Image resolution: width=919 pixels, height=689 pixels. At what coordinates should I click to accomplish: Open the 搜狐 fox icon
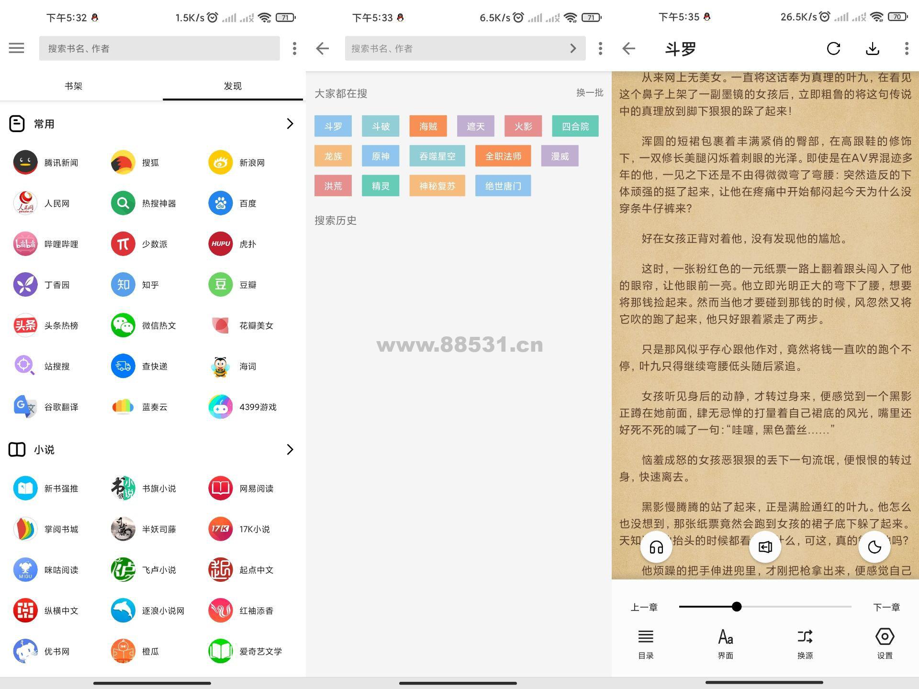tap(123, 163)
